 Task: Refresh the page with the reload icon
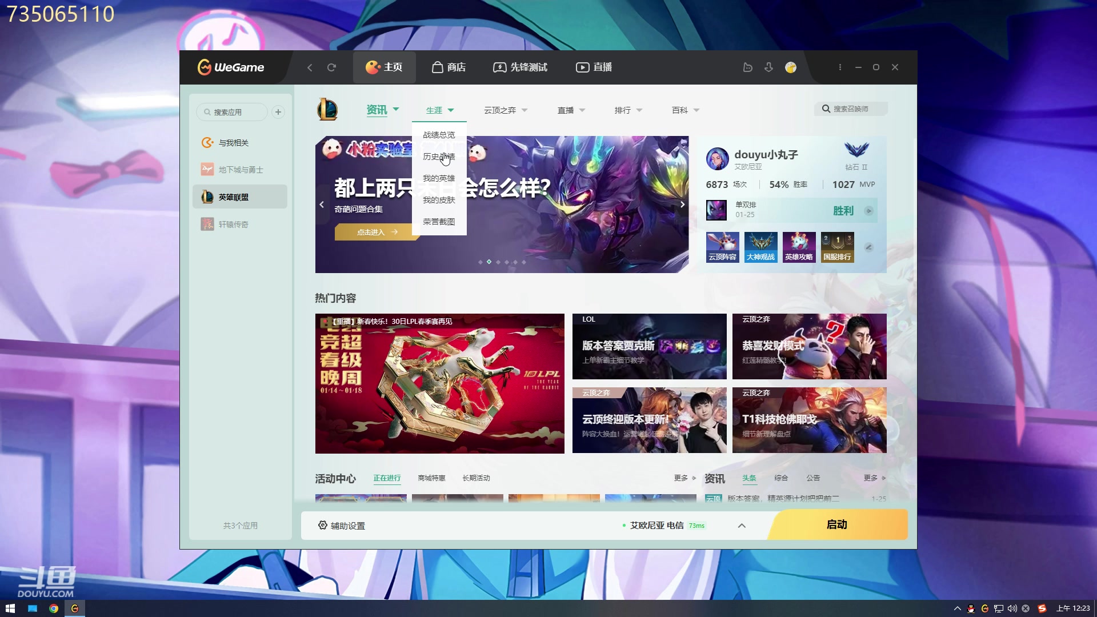click(x=331, y=67)
